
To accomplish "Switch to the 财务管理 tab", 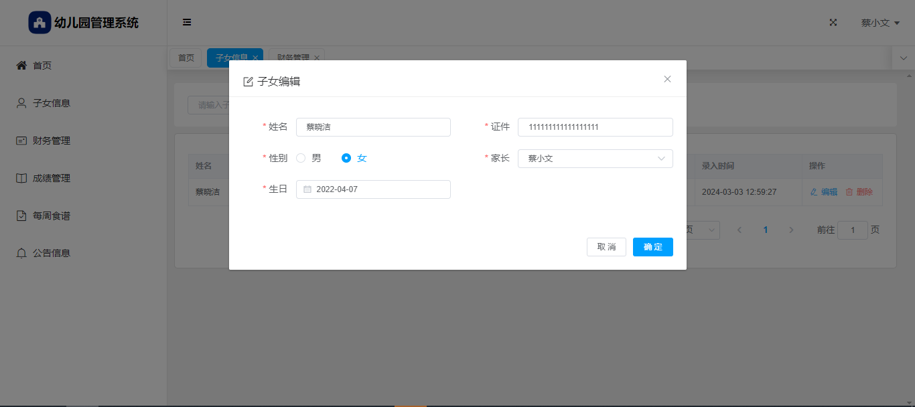I will coord(293,58).
